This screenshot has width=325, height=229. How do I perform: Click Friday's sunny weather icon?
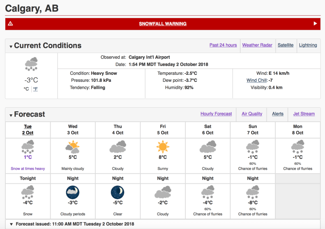[x=163, y=146]
